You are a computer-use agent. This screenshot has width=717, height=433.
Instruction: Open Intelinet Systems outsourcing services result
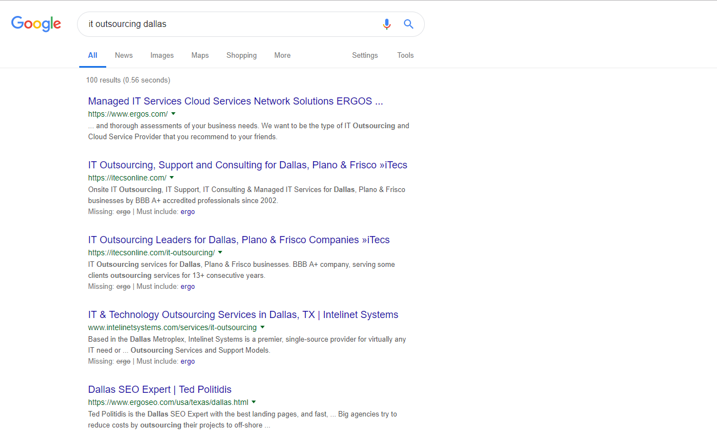coord(243,315)
